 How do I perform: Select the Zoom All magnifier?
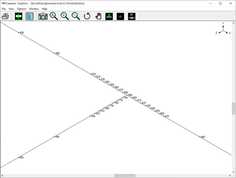[54, 16]
